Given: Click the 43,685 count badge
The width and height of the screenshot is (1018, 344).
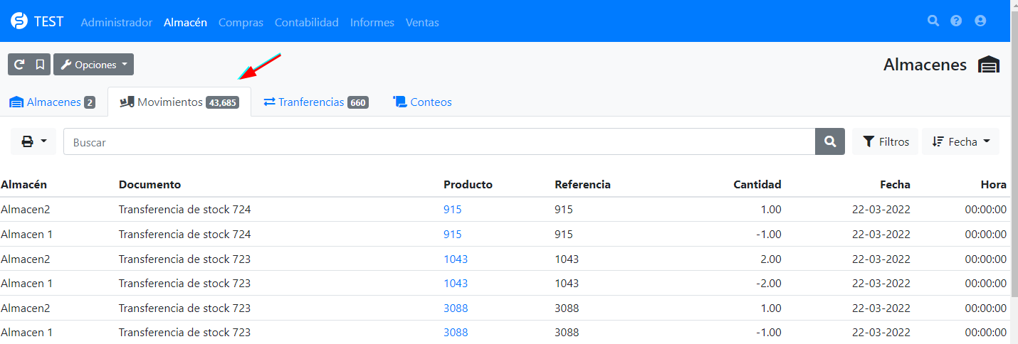Looking at the screenshot, I should [222, 102].
